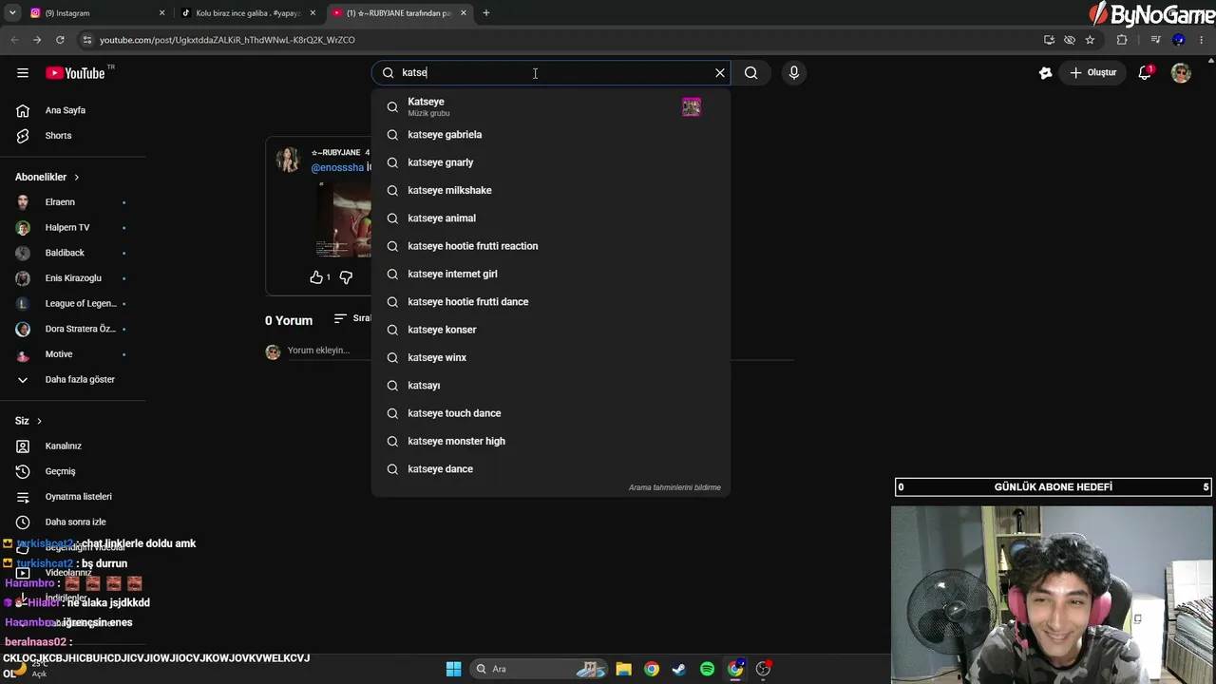
Task: Select suggestion katseye dance
Action: tap(551, 469)
